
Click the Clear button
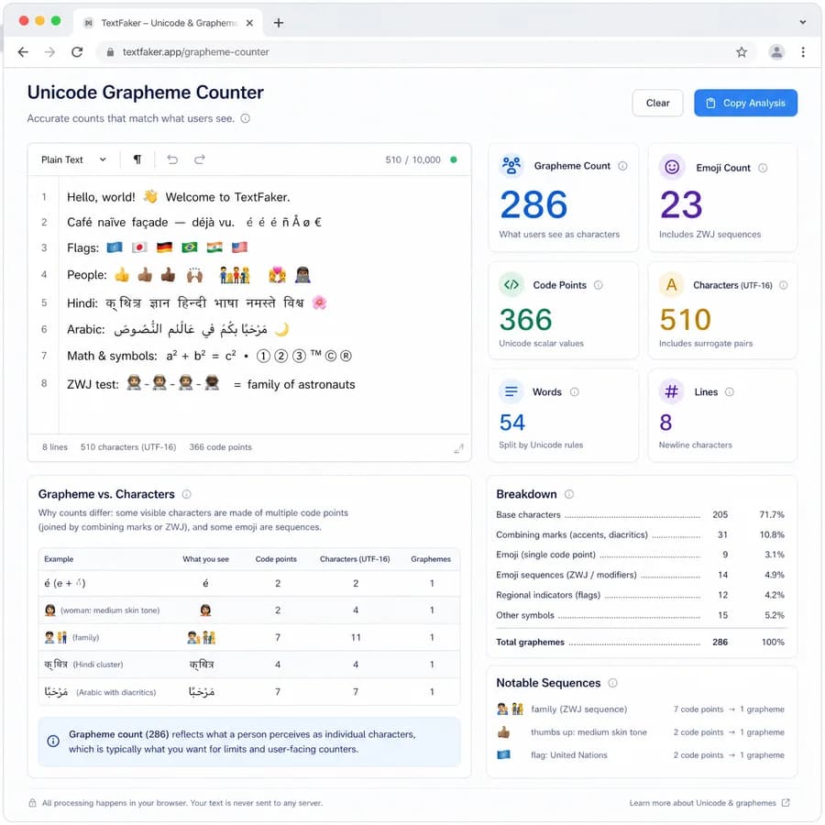click(x=657, y=103)
